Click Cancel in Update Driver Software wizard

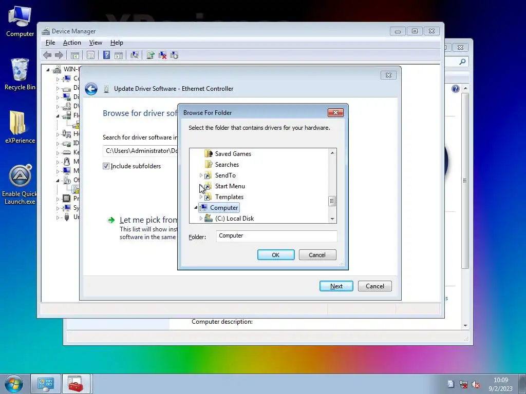374,286
